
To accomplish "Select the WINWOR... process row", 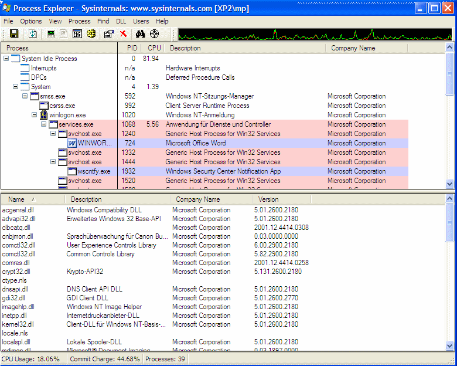I will [204, 143].
